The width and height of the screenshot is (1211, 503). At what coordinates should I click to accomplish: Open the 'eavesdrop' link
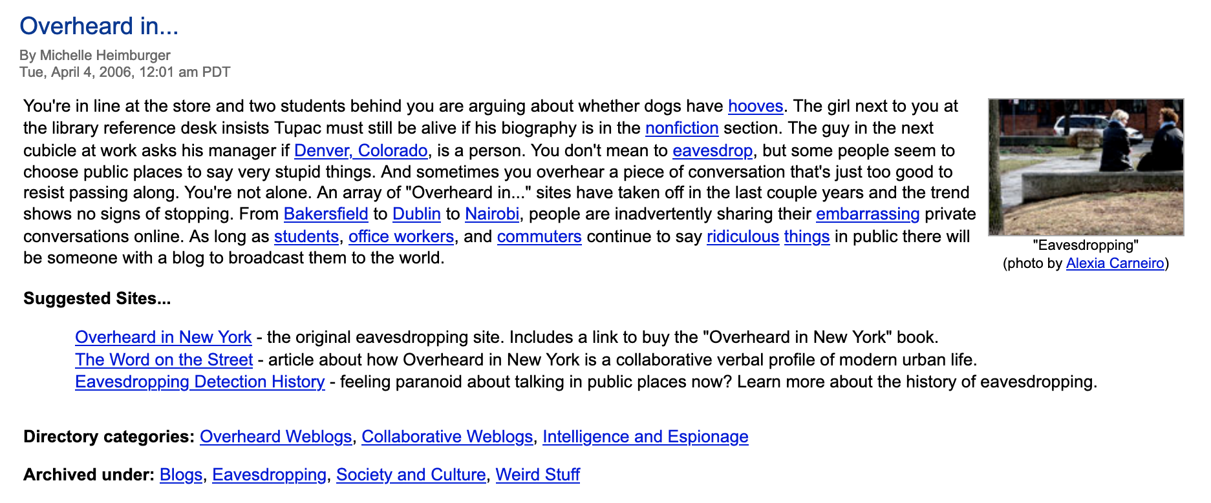(x=713, y=150)
